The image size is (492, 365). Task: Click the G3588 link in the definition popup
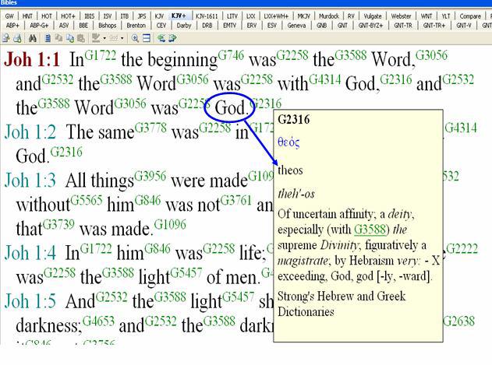tap(370, 230)
